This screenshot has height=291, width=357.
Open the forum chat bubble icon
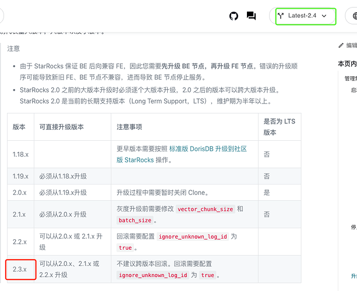coord(252,16)
